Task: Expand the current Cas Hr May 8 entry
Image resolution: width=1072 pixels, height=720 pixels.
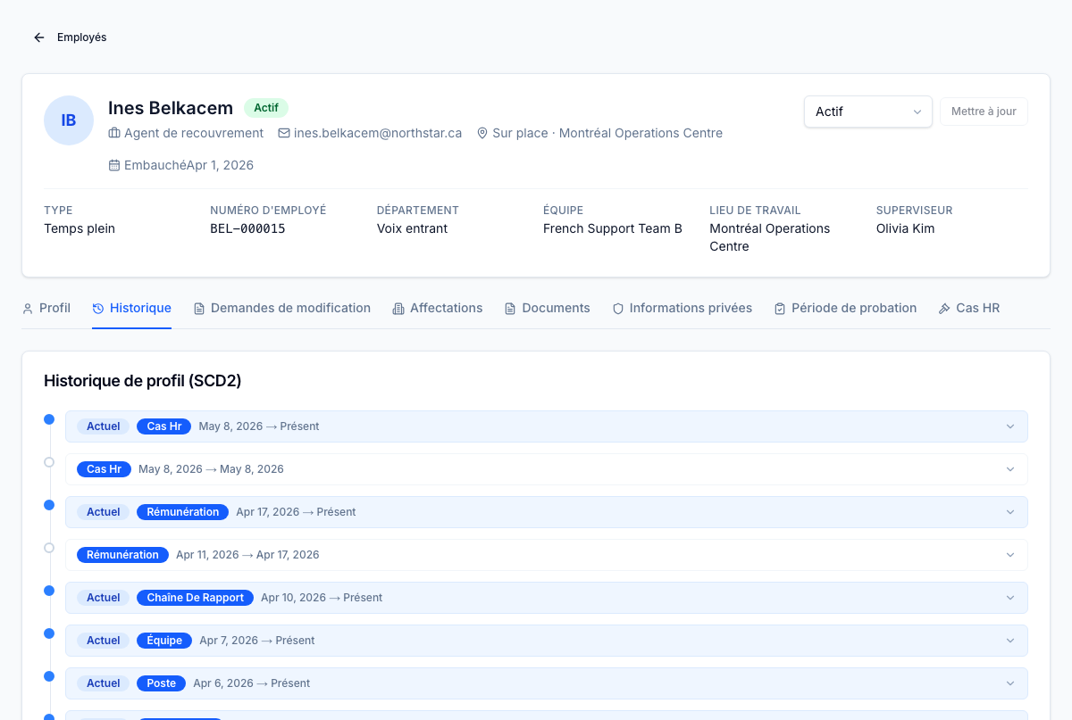Action: pyautogui.click(x=547, y=426)
